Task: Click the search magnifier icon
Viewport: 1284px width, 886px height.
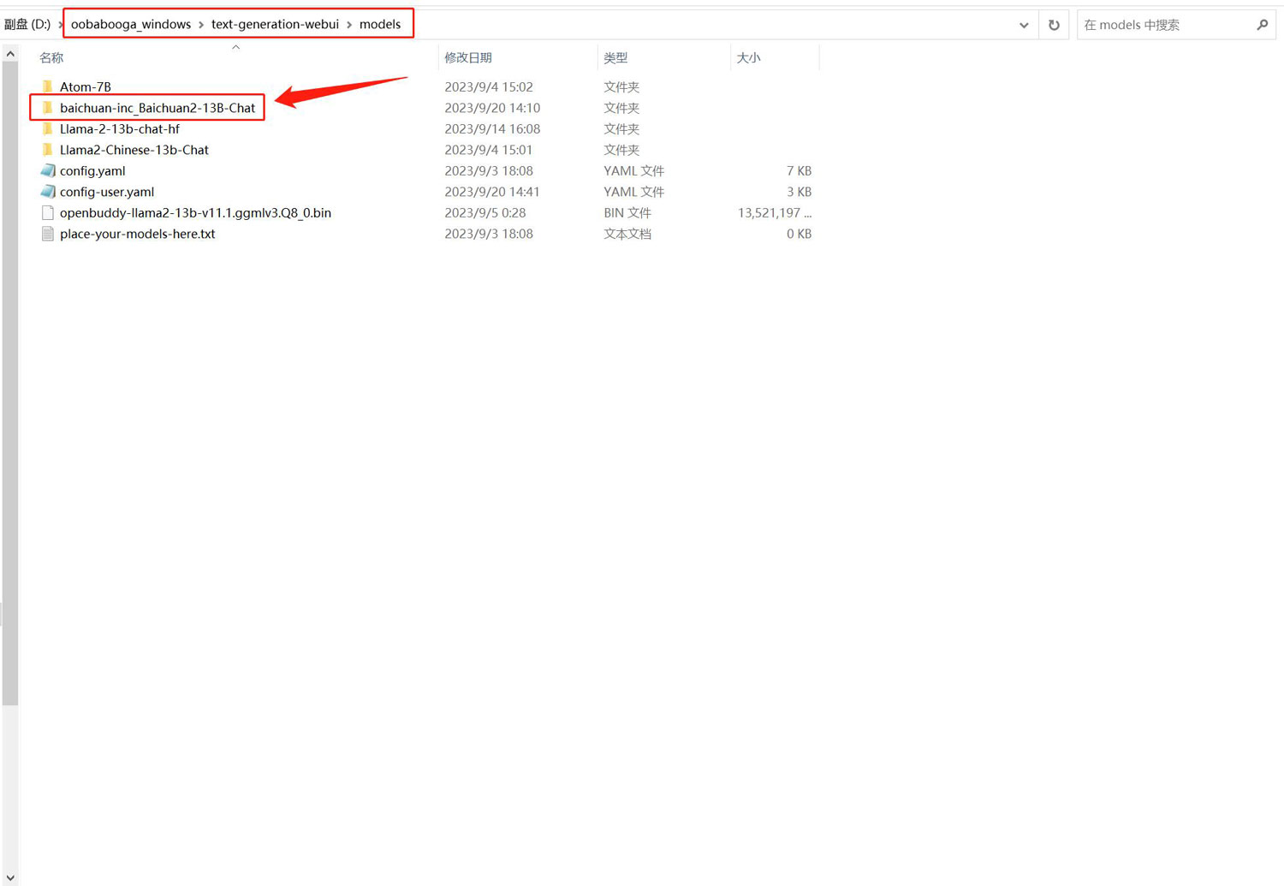Action: tap(1263, 25)
